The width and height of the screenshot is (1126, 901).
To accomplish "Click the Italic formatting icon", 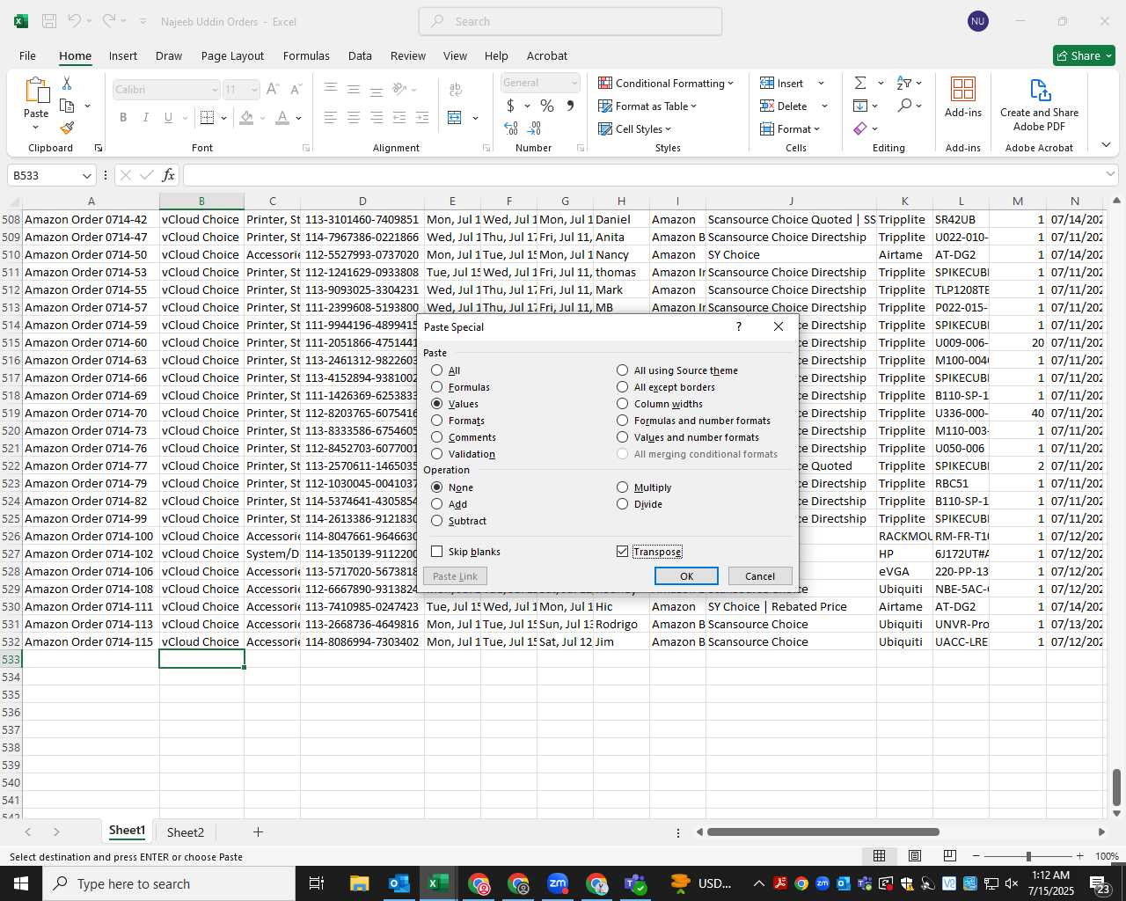I will (145, 117).
